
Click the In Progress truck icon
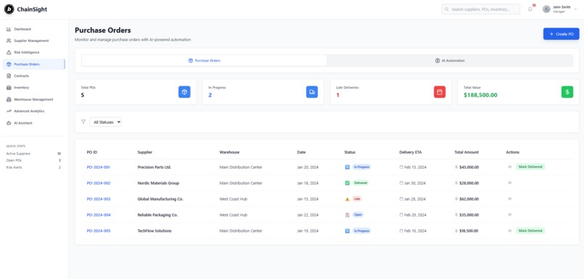(x=312, y=92)
